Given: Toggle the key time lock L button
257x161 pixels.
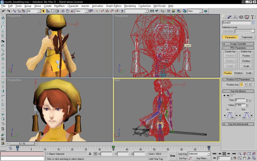Looking at the screenshot, I should click(250, 100).
